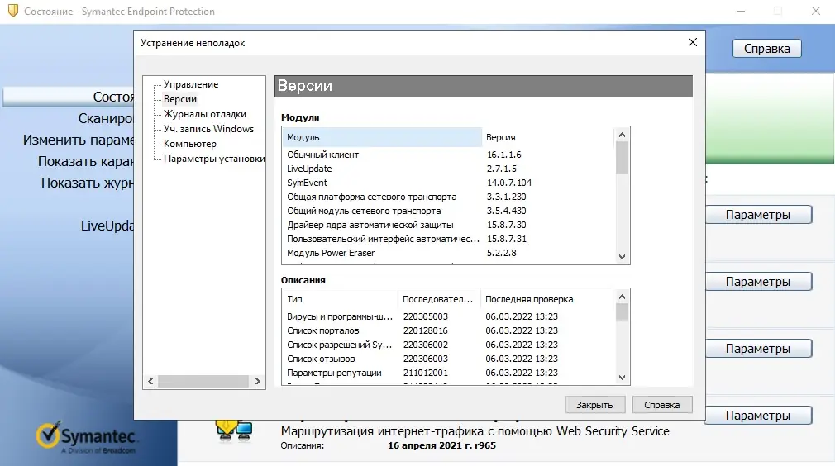This screenshot has width=835, height=466.
Task: Select Версии in the tree
Action: (x=180, y=99)
